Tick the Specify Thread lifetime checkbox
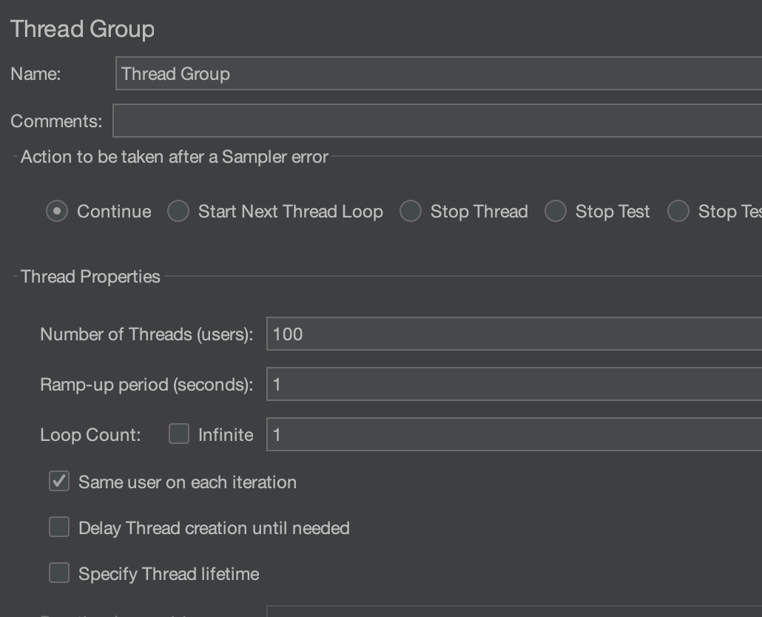Screen dimensions: 762x617 59,573
